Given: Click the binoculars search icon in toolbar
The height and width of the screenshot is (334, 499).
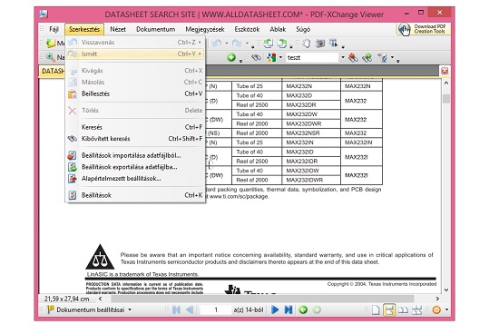Looking at the screenshot, I should click(256, 57).
